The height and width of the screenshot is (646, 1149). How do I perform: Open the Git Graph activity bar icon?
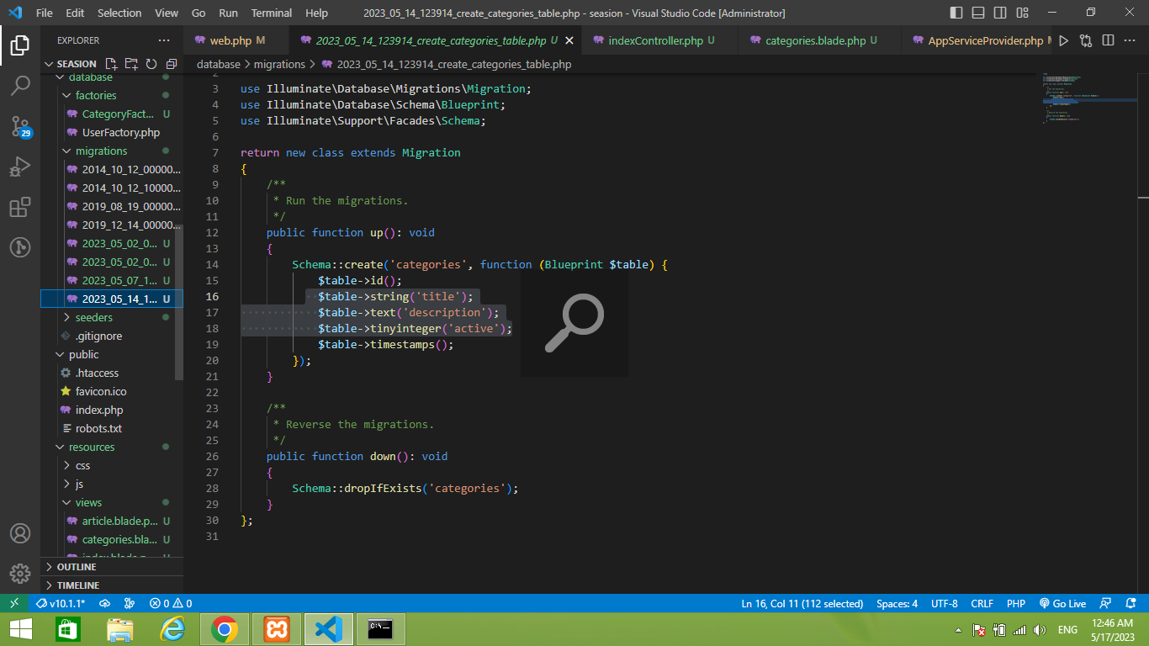(20, 247)
